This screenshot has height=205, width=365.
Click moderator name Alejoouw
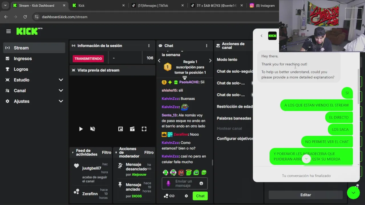(139, 175)
